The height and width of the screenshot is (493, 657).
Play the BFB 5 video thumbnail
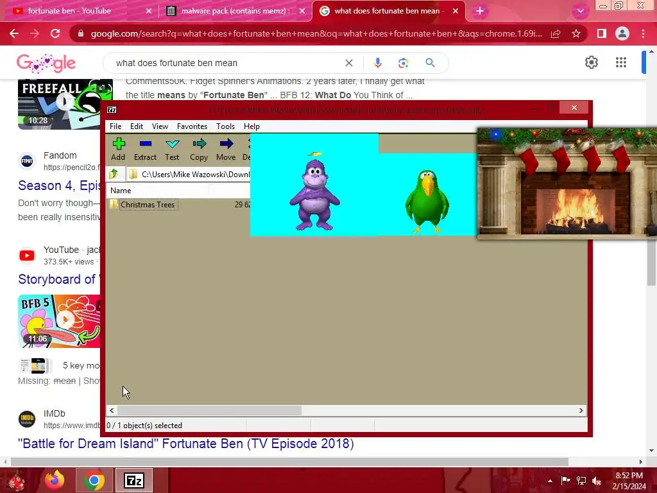pos(59,321)
